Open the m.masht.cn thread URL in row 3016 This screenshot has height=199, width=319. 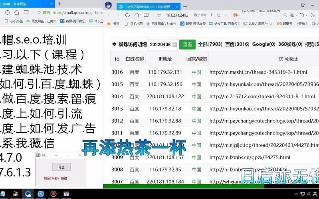(258, 72)
